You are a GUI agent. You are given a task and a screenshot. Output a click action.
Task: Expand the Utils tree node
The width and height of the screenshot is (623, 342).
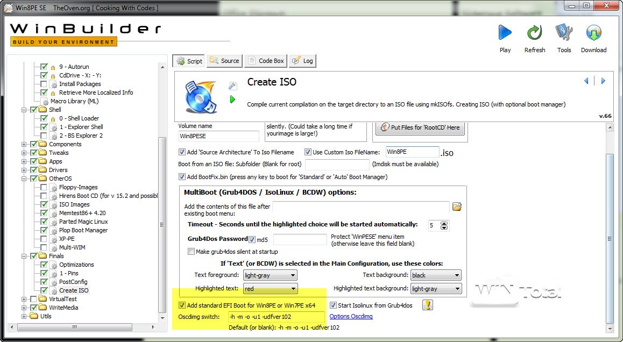(x=24, y=317)
